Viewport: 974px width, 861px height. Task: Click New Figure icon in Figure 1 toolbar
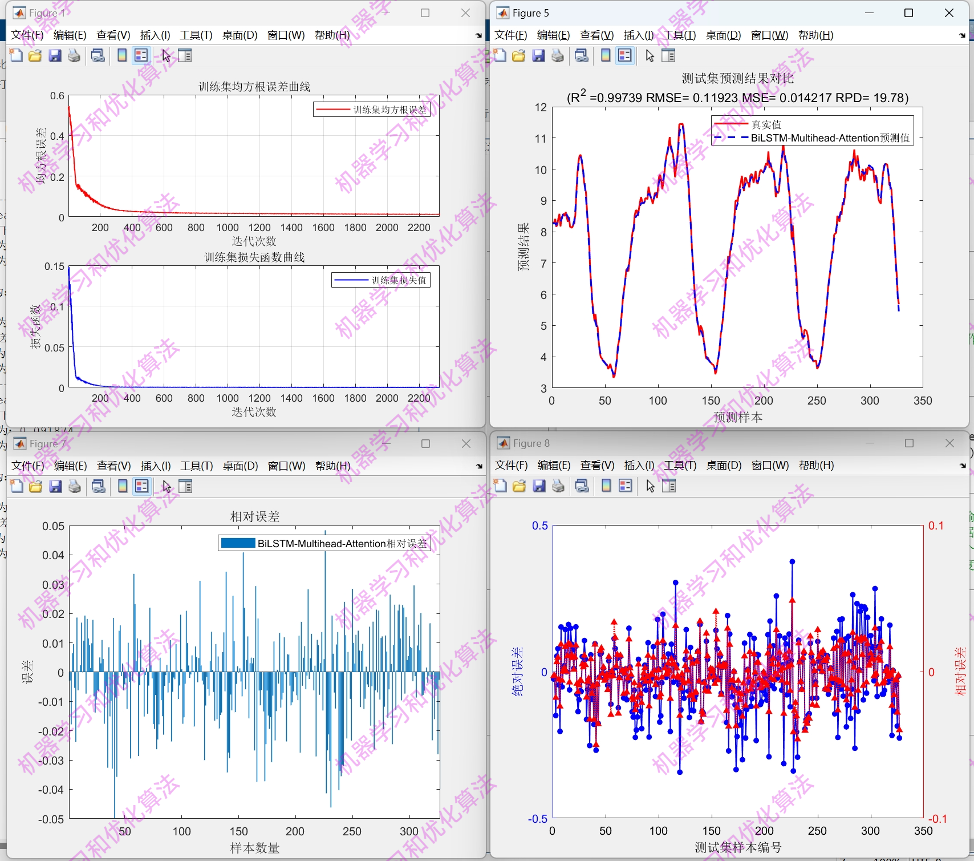[17, 55]
